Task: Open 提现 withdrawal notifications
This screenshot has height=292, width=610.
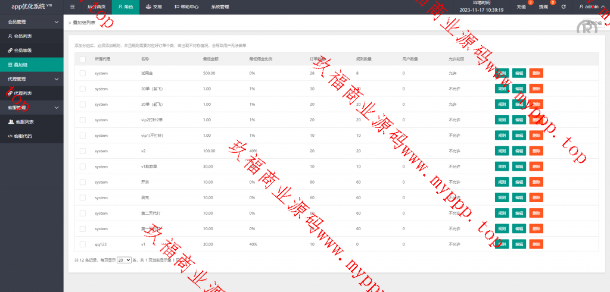Action: coord(543,7)
